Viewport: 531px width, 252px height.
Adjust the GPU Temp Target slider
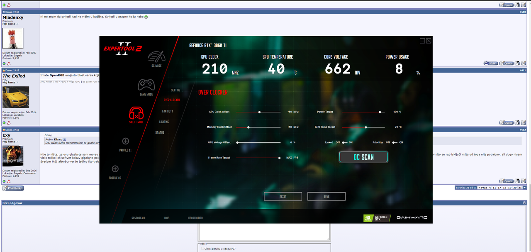tap(363, 127)
